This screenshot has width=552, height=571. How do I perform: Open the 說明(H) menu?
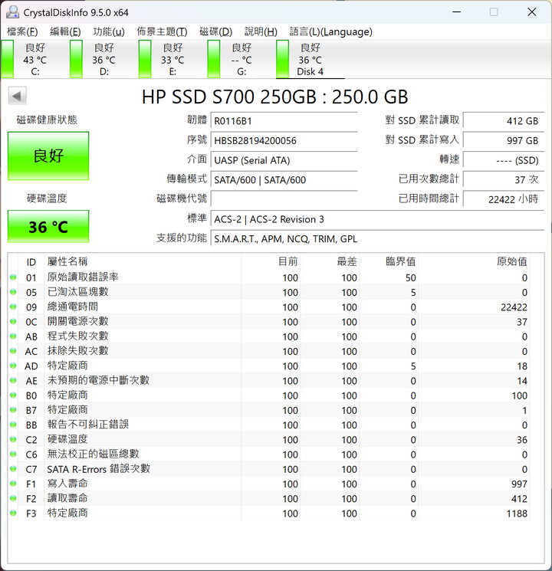(x=261, y=32)
